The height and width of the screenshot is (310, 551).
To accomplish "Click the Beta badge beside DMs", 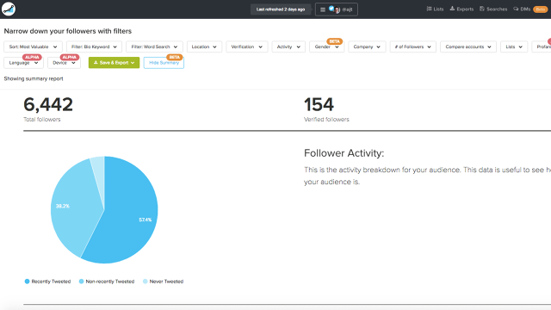I will (x=540, y=9).
